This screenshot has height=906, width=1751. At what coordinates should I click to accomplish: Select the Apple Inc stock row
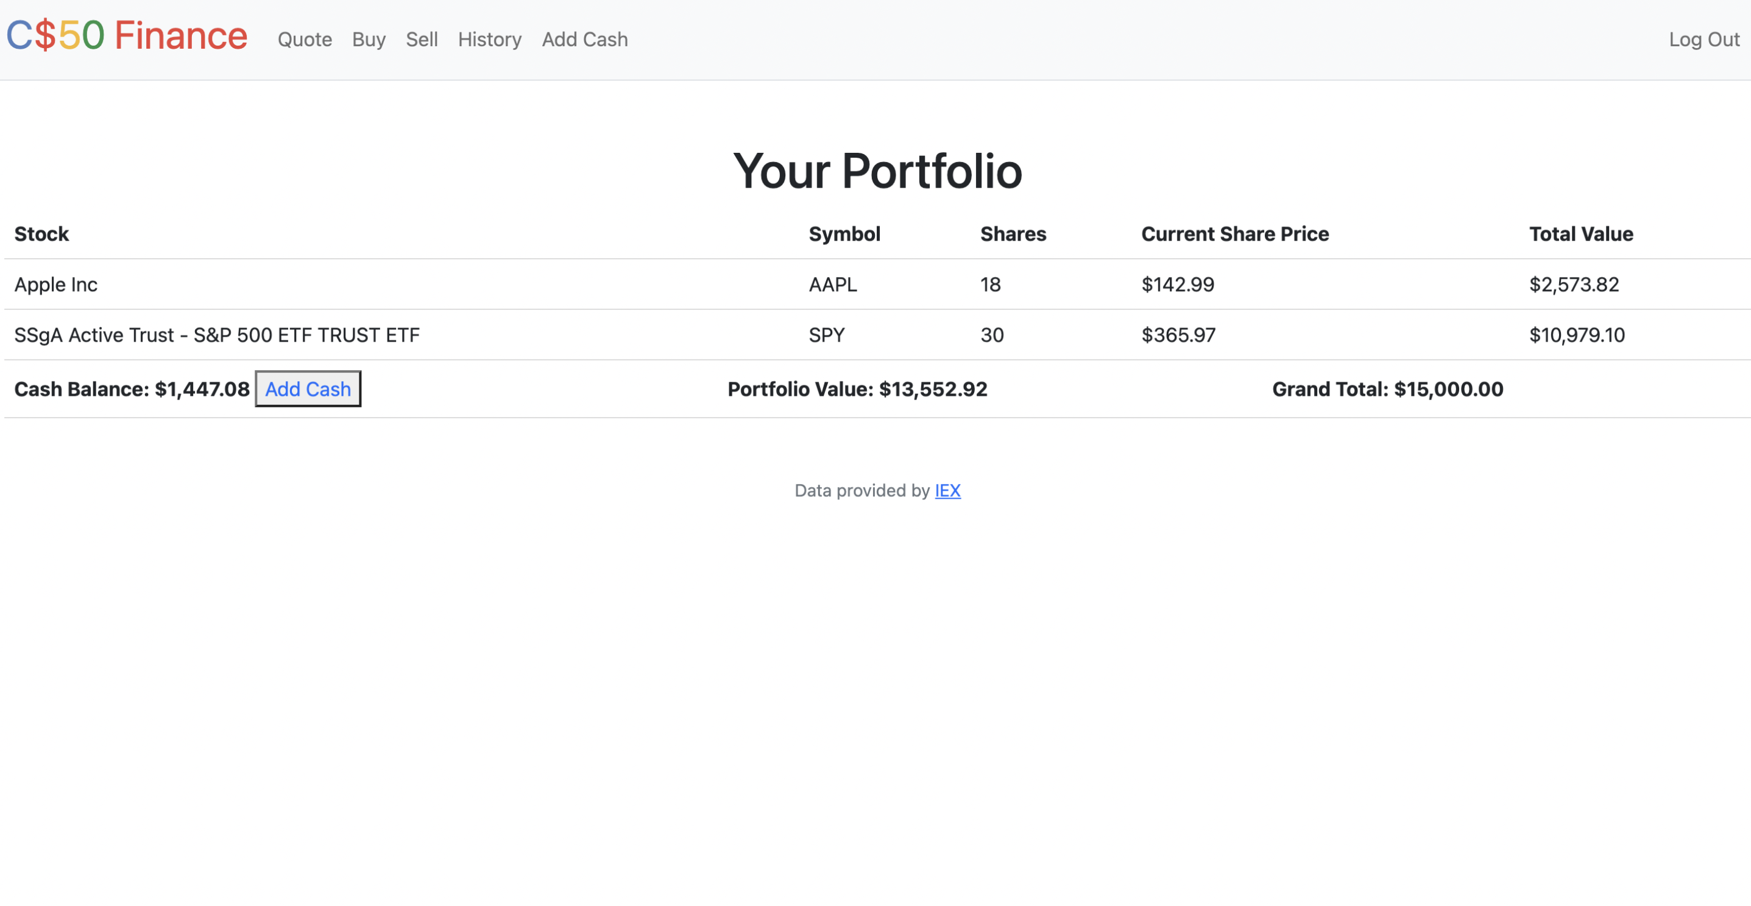tap(55, 284)
